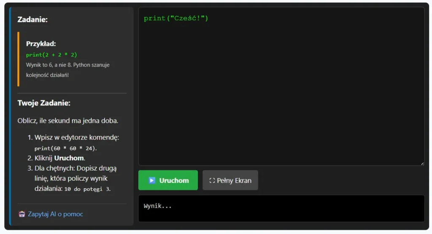Click the bold Uruchom word in step 2
Image resolution: width=432 pixels, height=234 pixels.
69,158
